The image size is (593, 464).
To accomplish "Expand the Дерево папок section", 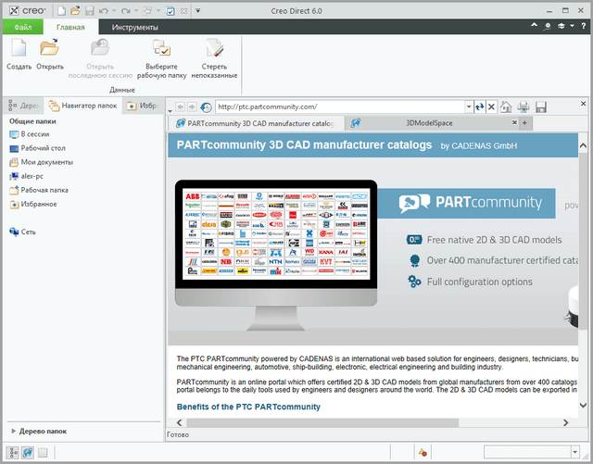I will click(13, 431).
